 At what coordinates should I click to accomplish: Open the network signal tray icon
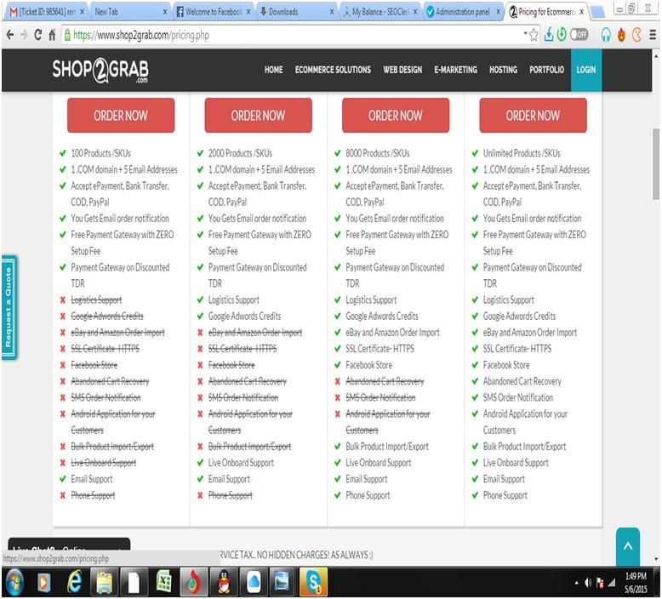coord(612,583)
